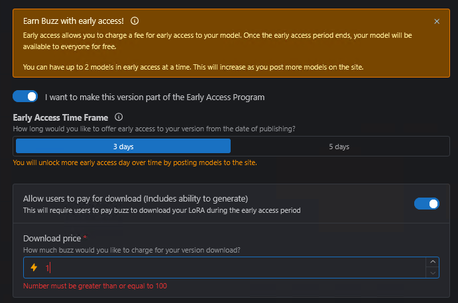
Task: Click info icon next to Early Access Time Frame
Action: click(119, 117)
